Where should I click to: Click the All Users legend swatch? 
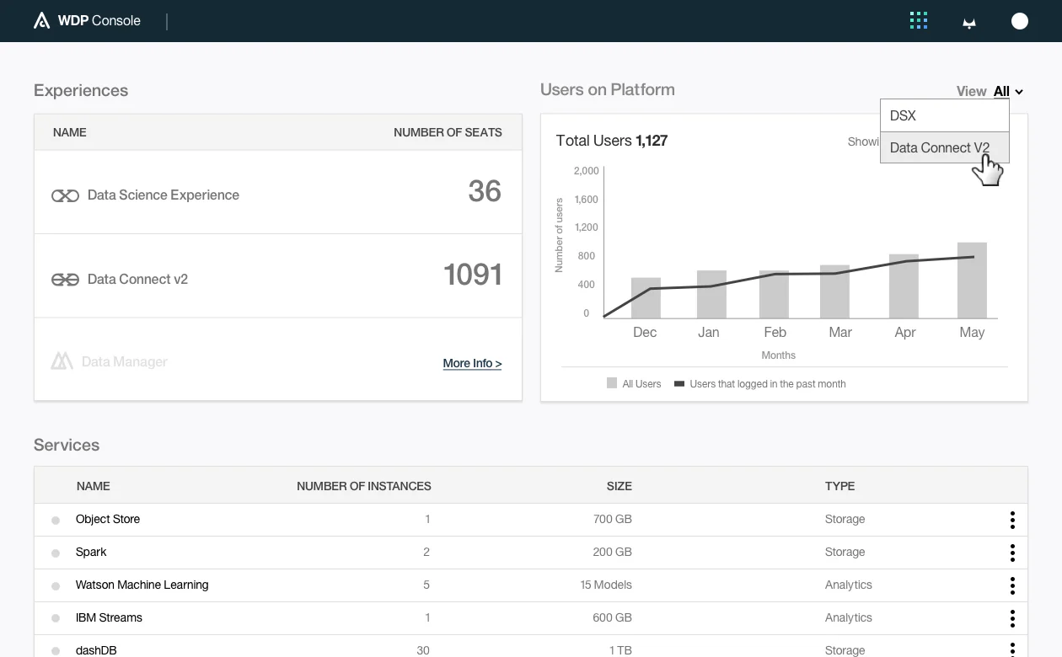[612, 383]
